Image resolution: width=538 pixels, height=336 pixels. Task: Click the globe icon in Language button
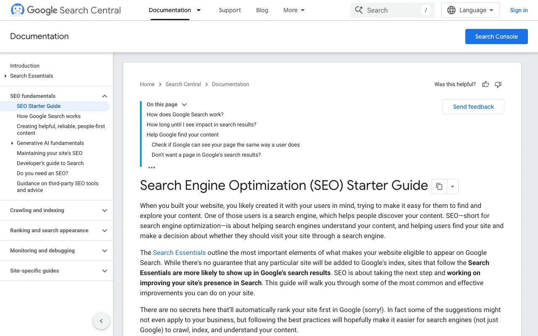[x=451, y=10]
